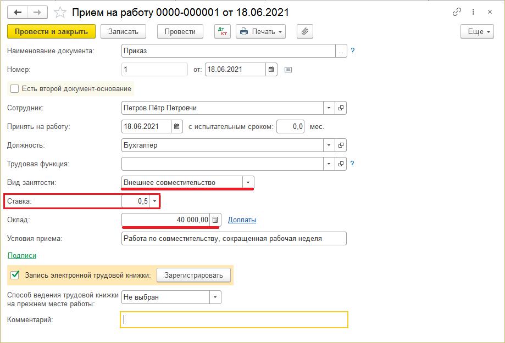The image size is (505, 343).
Task: Expand the Ставка dropdown arrow
Action: tap(154, 201)
